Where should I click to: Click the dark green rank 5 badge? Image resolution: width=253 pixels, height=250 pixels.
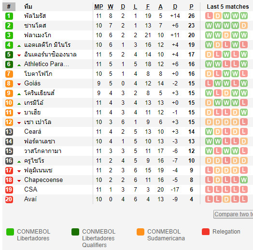9,55
